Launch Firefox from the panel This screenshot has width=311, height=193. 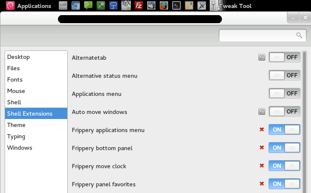(164, 6)
